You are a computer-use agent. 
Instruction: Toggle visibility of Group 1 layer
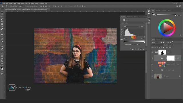coord(152,52)
